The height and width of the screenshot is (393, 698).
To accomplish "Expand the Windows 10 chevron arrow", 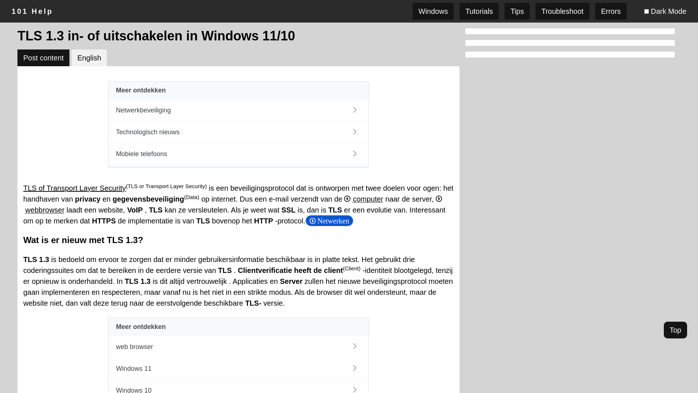I will point(355,389).
